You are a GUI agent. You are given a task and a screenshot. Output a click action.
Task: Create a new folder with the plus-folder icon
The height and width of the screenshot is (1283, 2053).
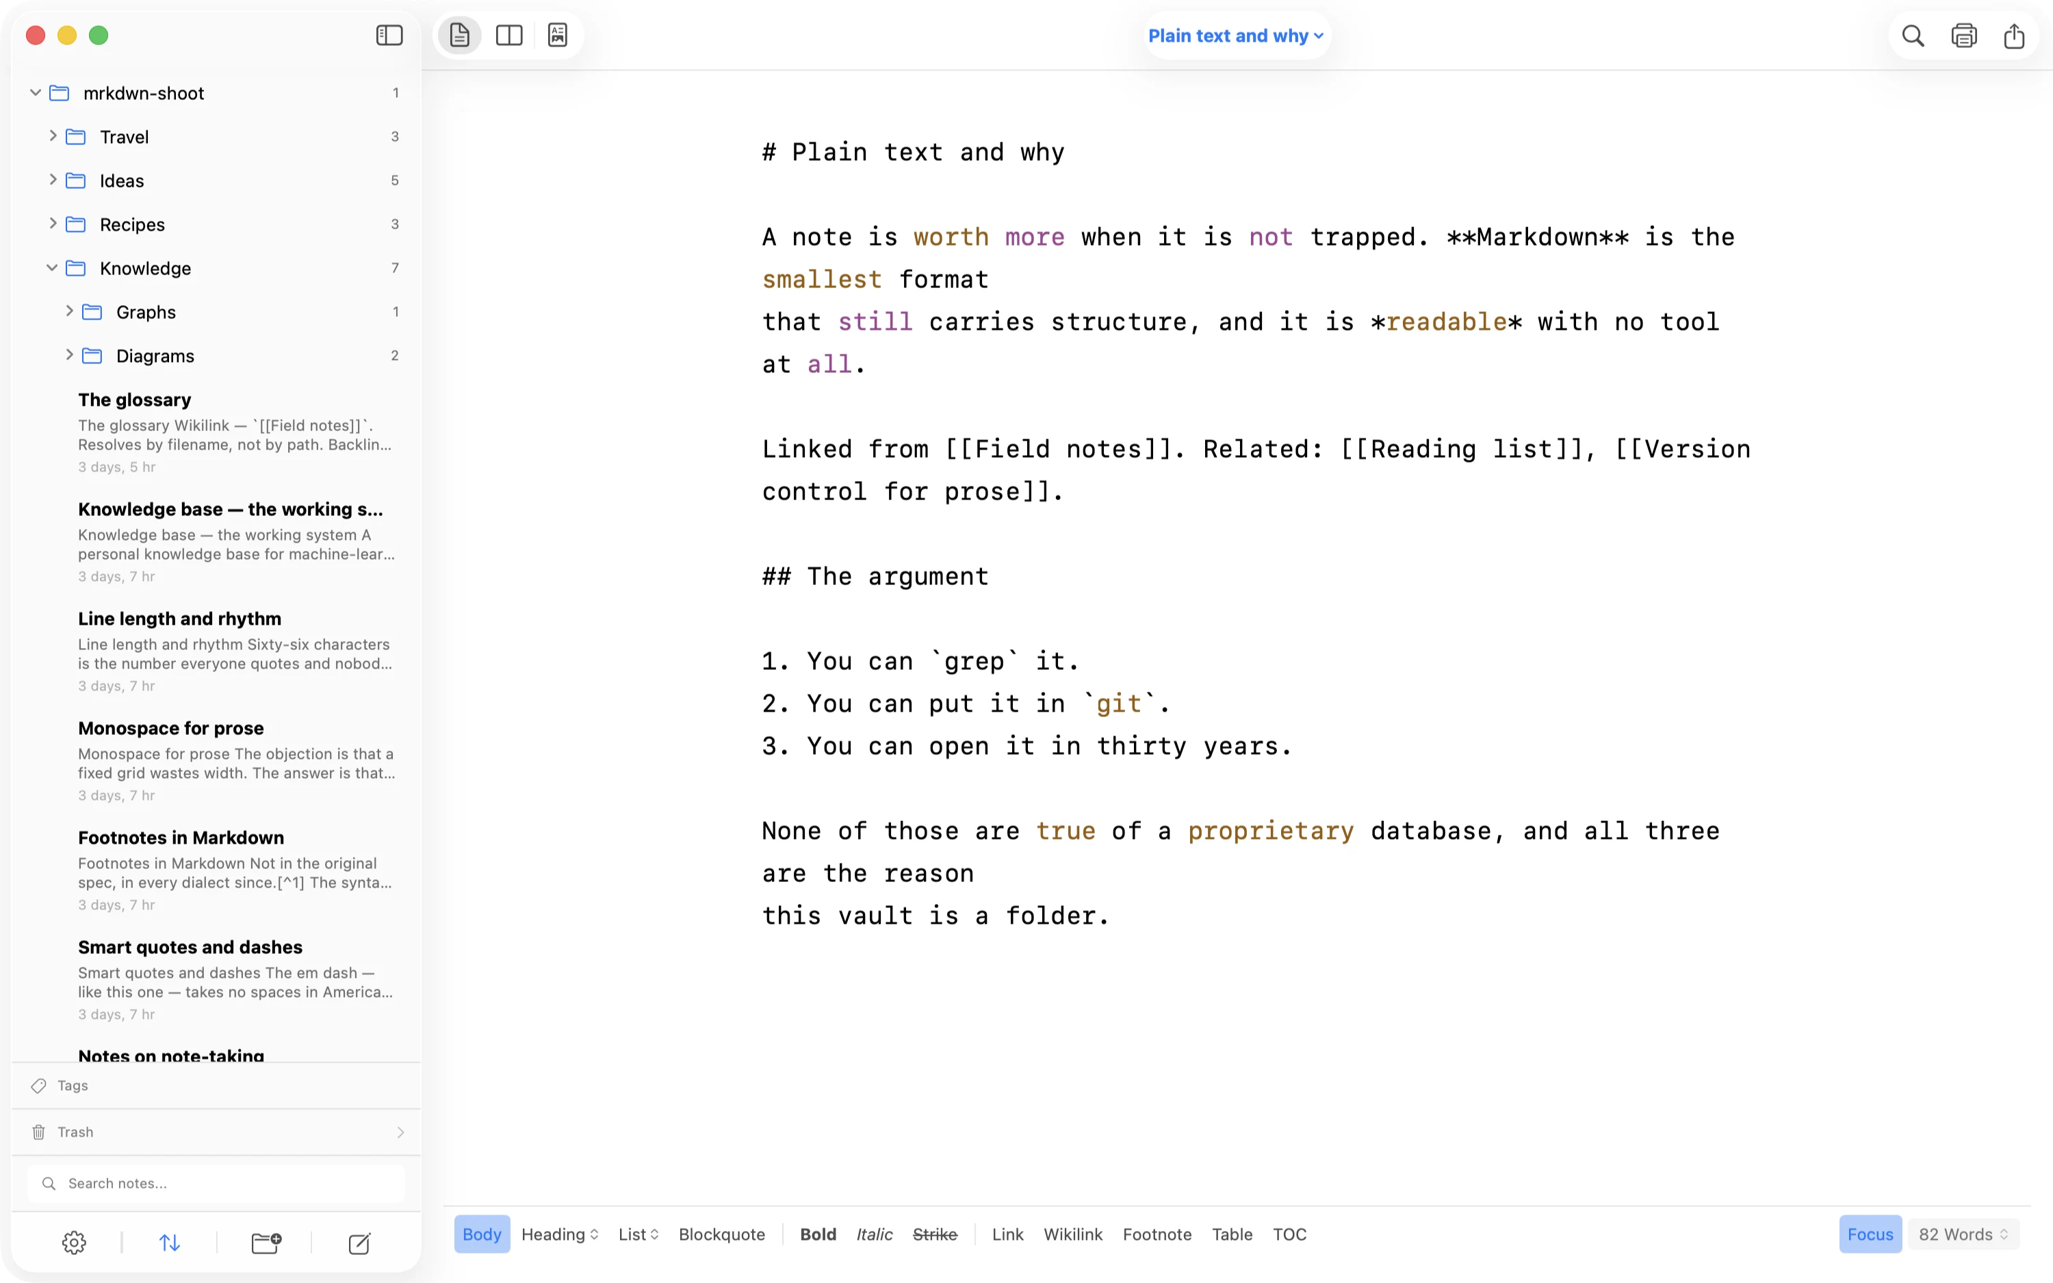(x=266, y=1243)
